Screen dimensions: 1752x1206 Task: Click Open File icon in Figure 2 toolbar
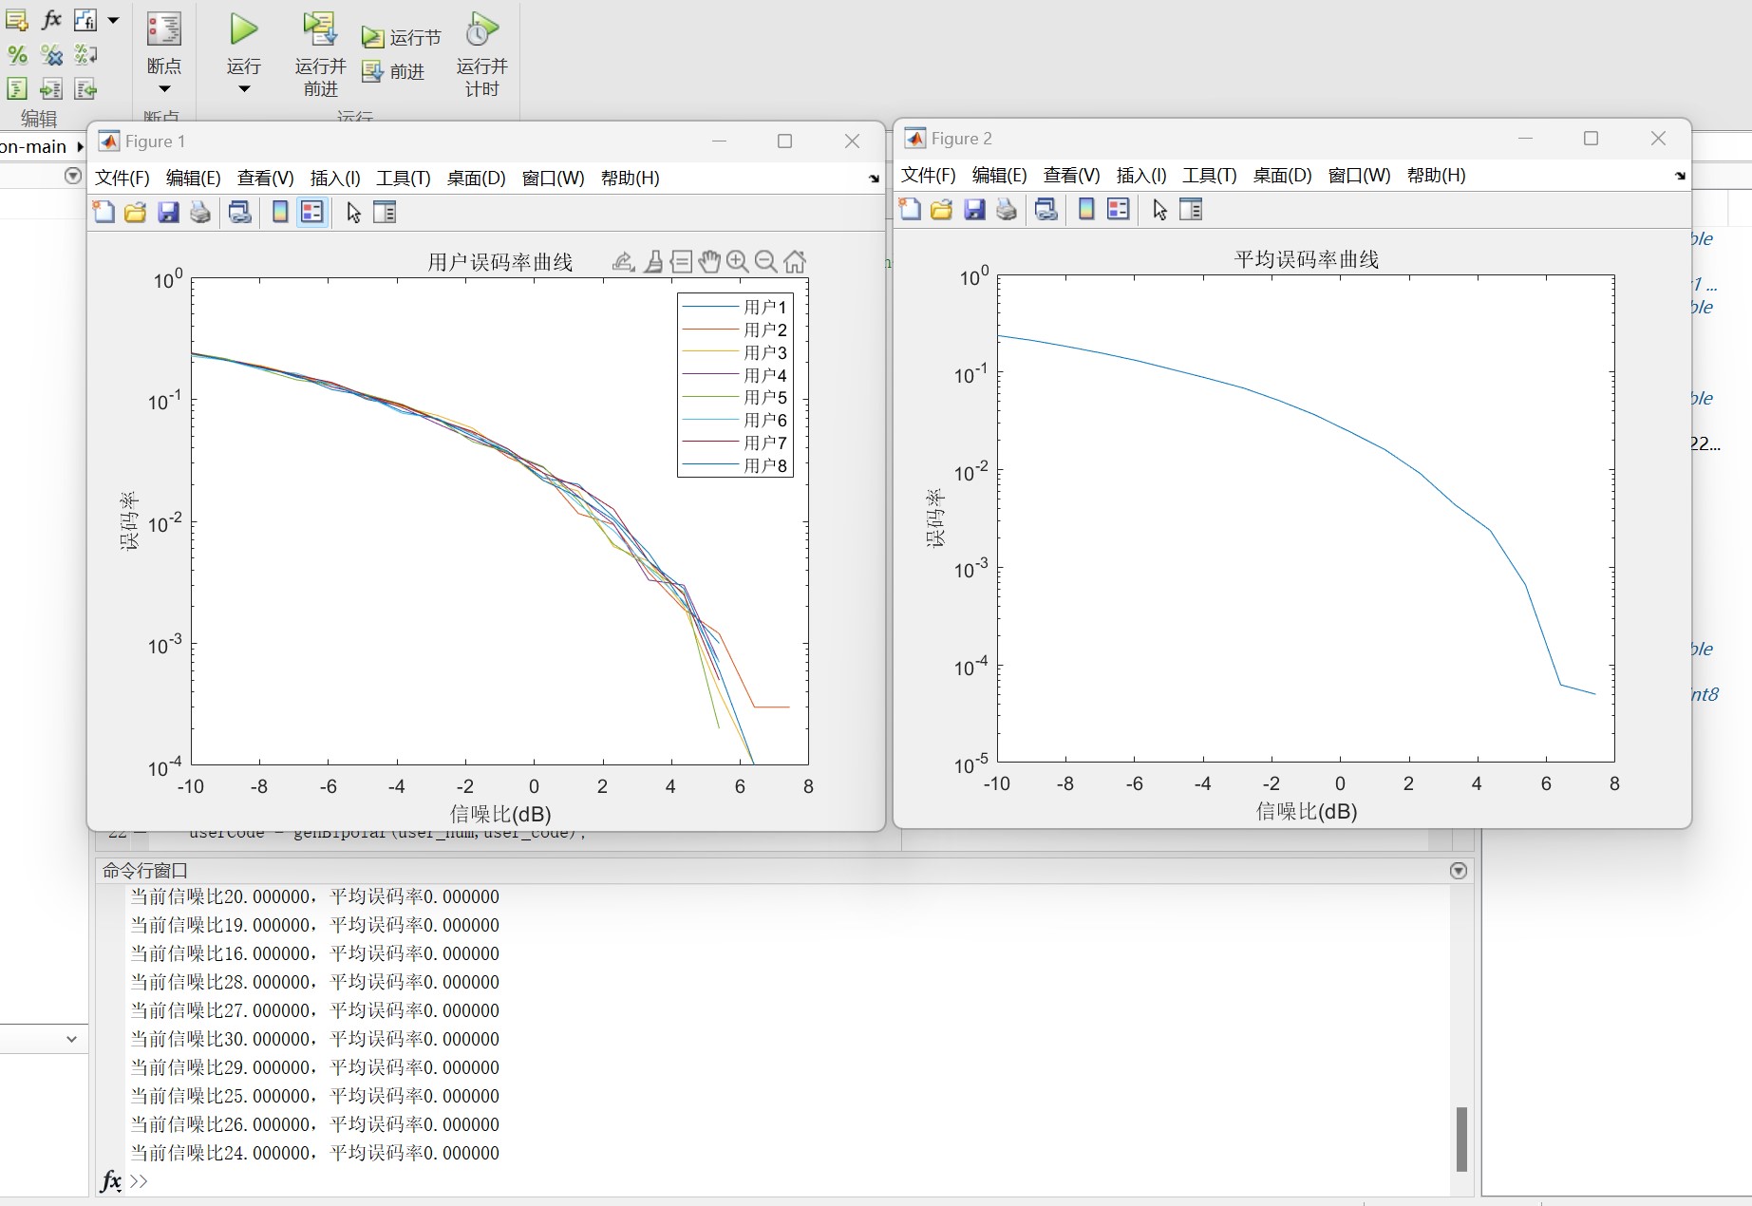coord(942,209)
